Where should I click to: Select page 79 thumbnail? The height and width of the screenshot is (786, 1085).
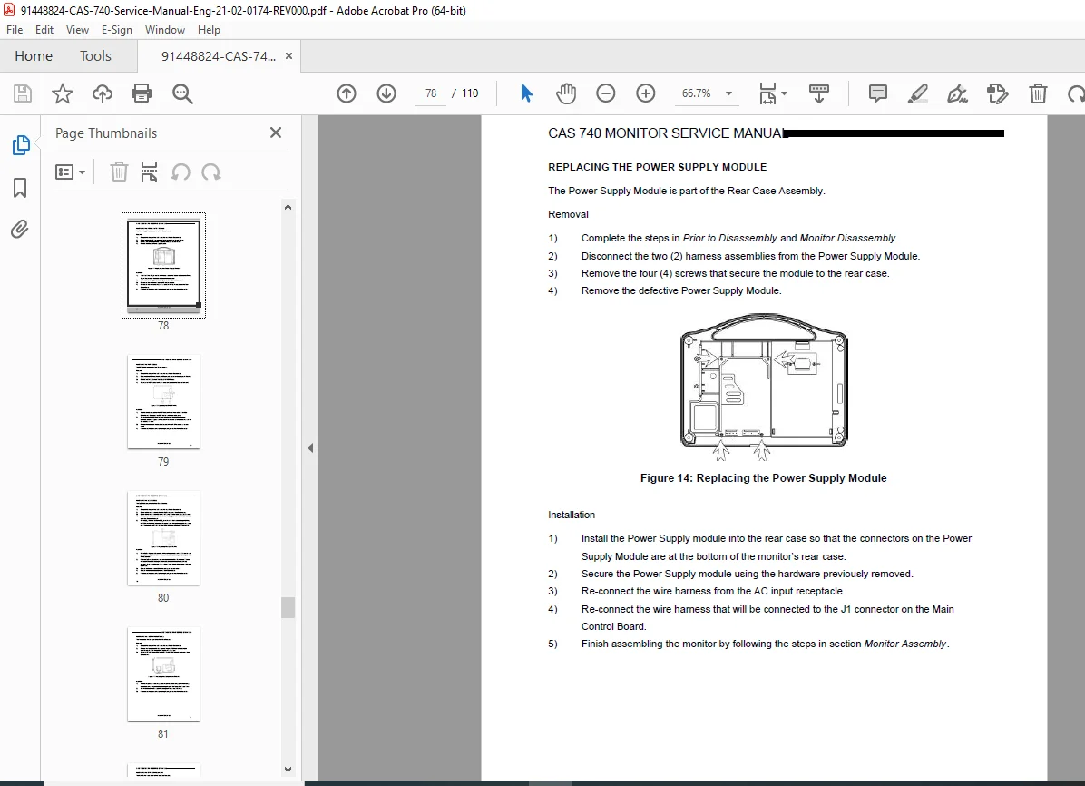tap(163, 402)
